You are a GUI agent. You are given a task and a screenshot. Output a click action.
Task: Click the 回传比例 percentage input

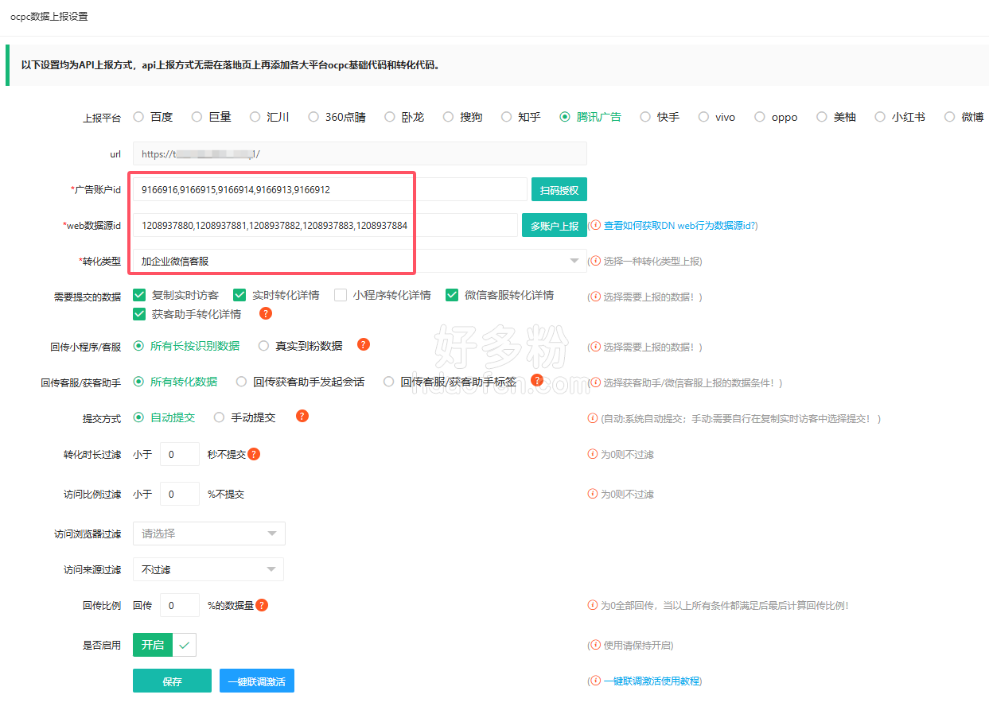(180, 605)
